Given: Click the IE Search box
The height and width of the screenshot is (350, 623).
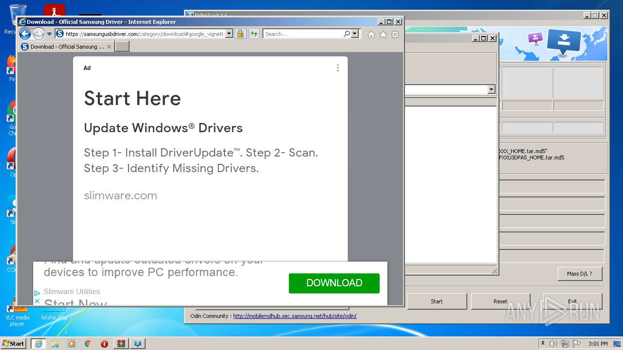Looking at the screenshot, I should [302, 34].
